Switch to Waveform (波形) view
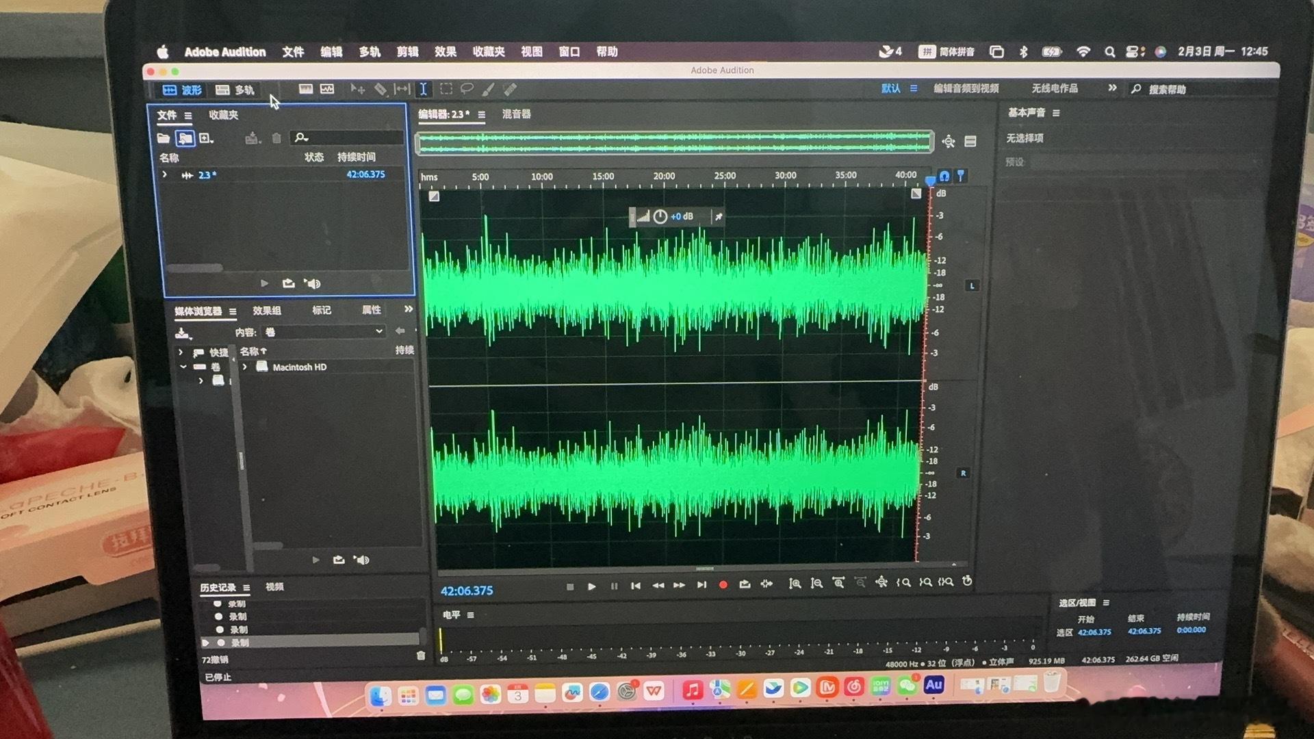 (x=181, y=90)
